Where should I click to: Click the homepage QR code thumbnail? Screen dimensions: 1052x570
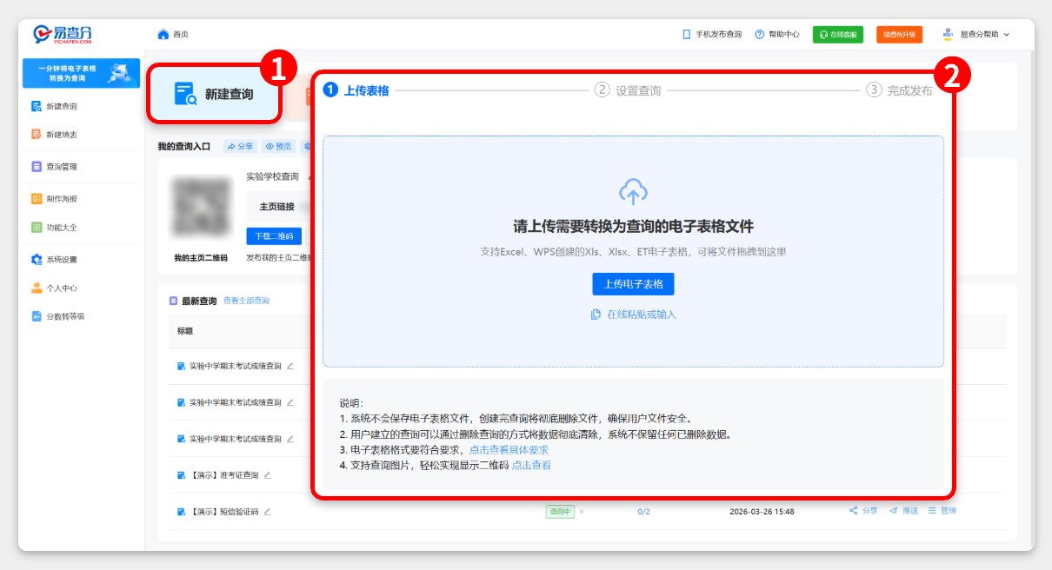pos(201,209)
